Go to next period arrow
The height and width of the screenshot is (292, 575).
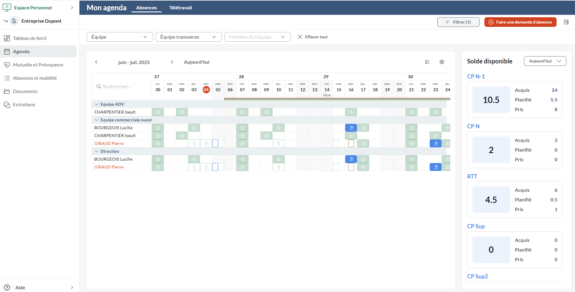coord(172,62)
